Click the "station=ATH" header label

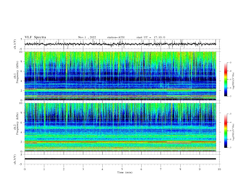pyautogui.click(x=116, y=37)
